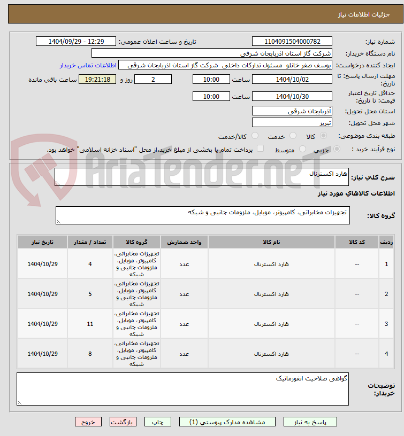Click the remaining time field 19:21:18
Screen dimensions: 404x436
click(97, 80)
